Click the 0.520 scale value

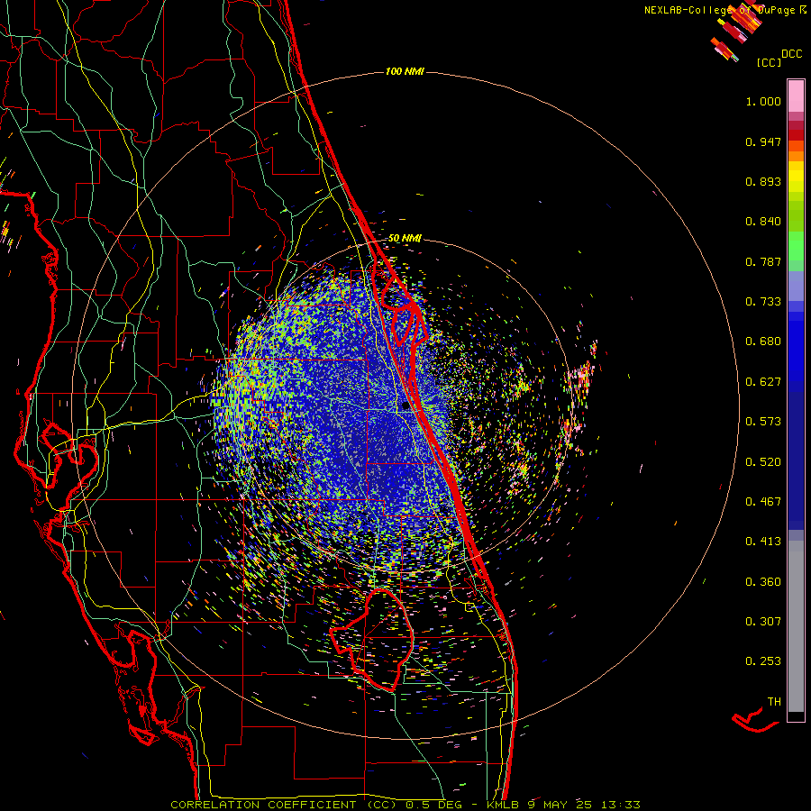pos(763,462)
